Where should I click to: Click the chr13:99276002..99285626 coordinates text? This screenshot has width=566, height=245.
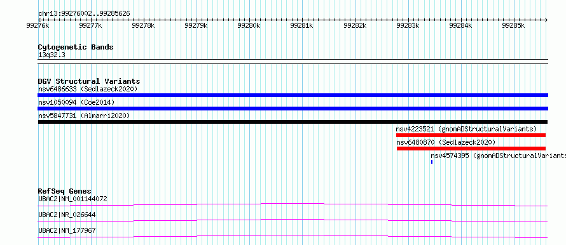[84, 14]
